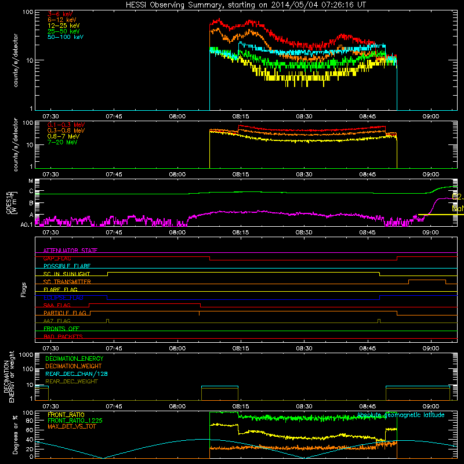This screenshot has width=464, height=464.
Task: Select the M tick label on GOES plot
Action: [x=31, y=181]
